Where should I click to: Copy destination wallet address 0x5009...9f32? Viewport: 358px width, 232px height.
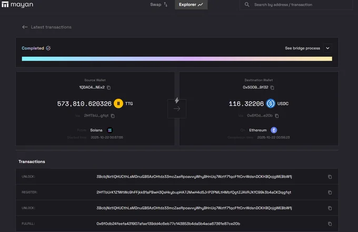[x=272, y=88]
